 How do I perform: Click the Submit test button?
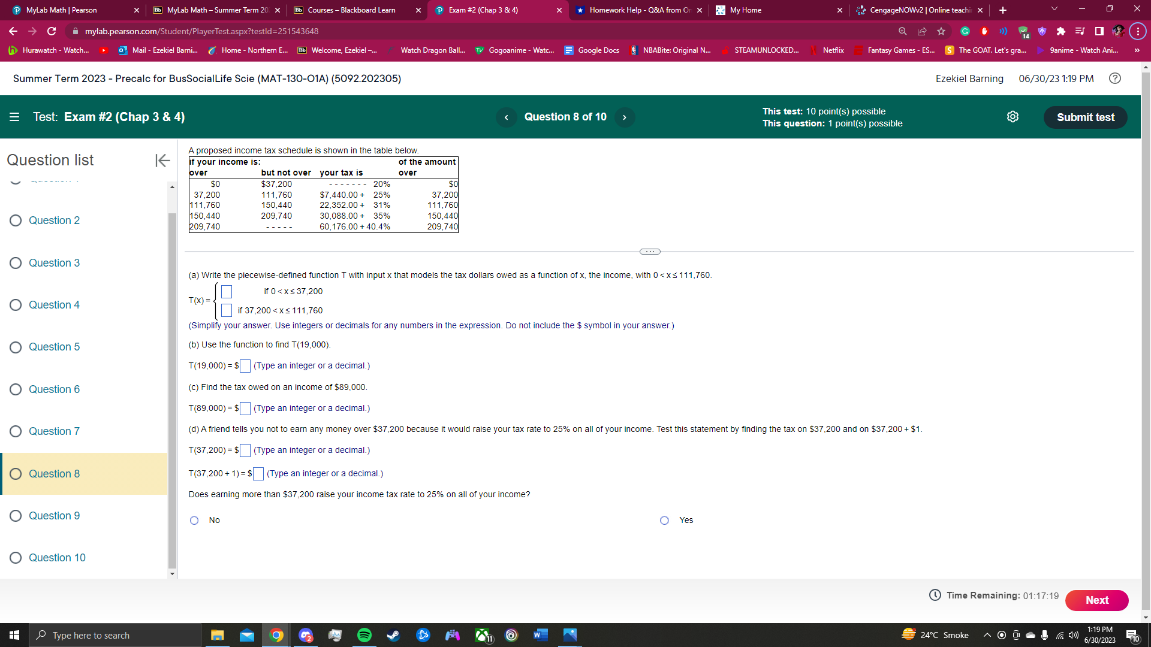1085,117
